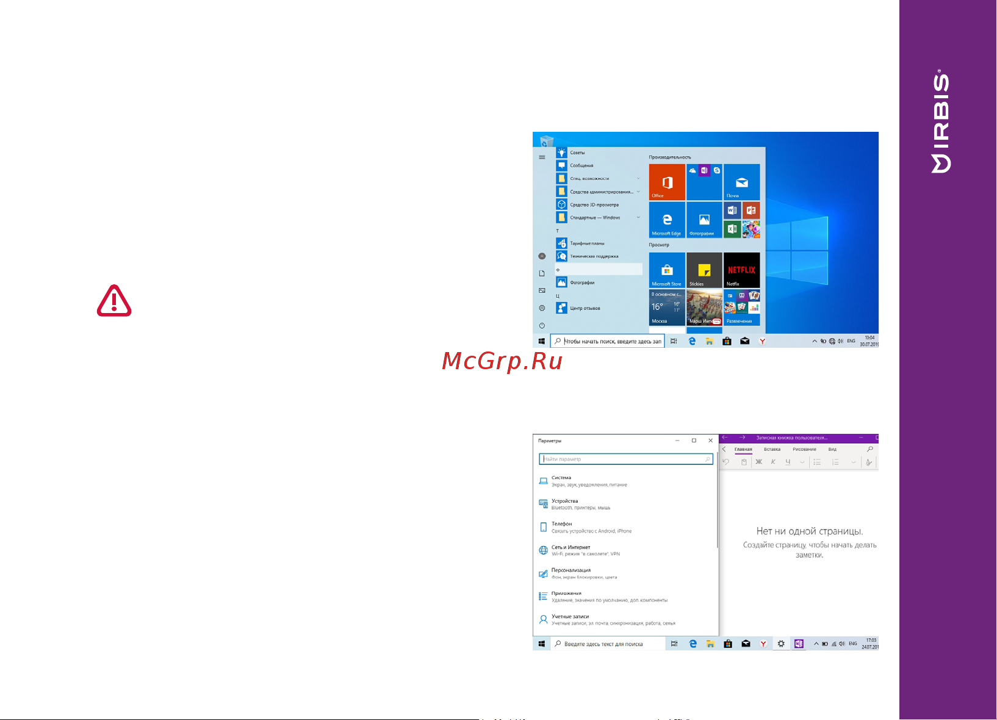Open the Microsoft Store tile
997x720 pixels.
pos(667,270)
